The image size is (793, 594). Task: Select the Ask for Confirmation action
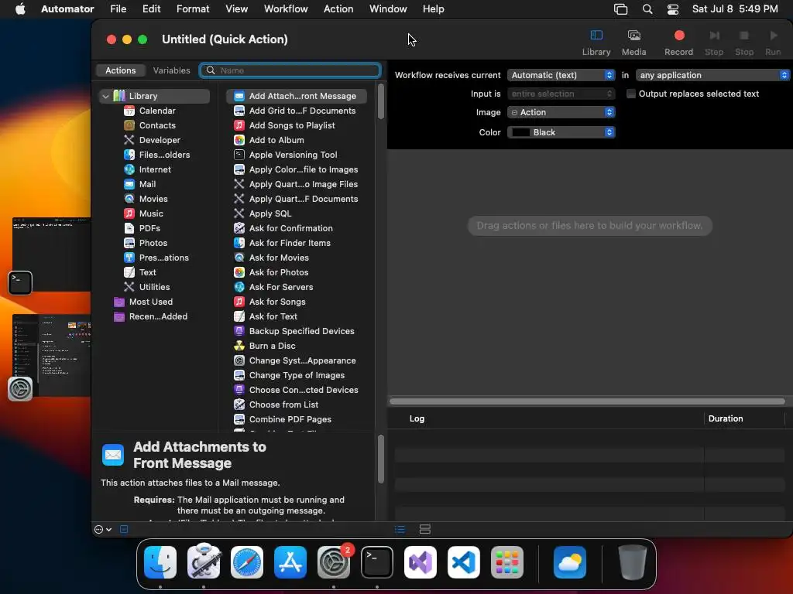coord(291,228)
